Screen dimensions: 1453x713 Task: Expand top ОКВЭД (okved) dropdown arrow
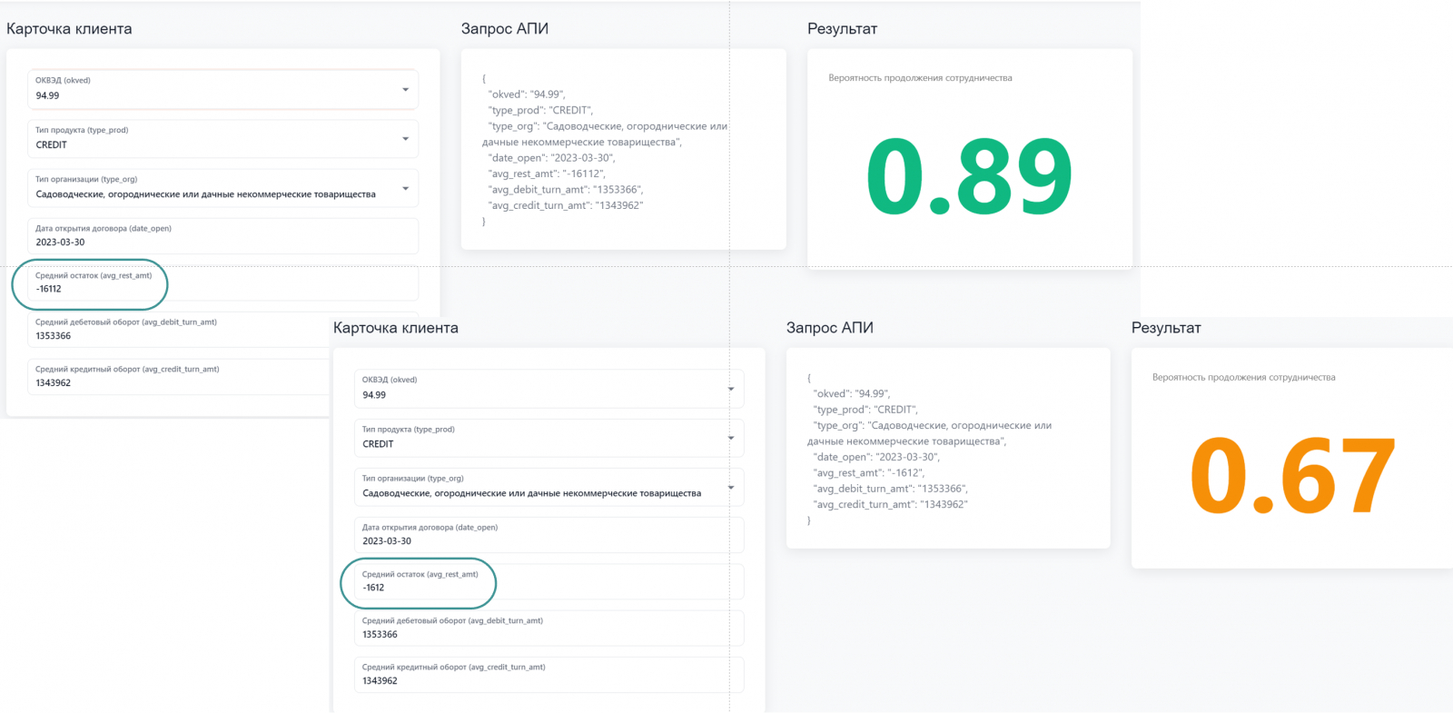coord(405,89)
